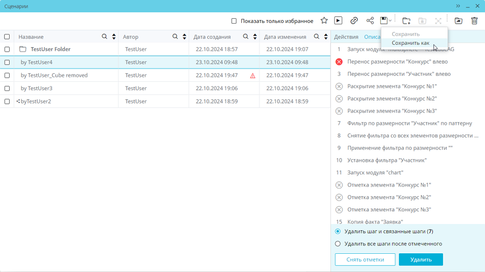The height and width of the screenshot is (272, 485).
Task: Click the move-to-folder icon in the toolbar
Action: 458,21
